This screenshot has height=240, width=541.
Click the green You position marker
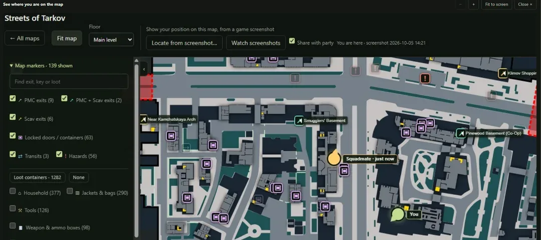397,214
